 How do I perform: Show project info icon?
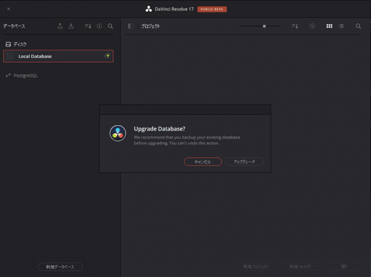[312, 26]
